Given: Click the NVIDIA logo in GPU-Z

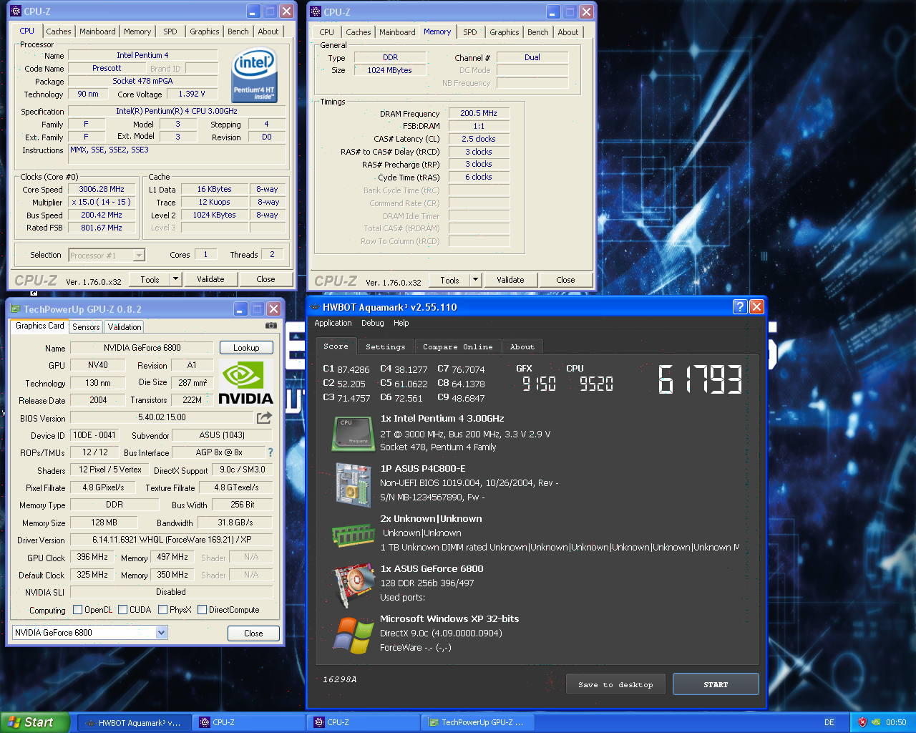Looking at the screenshot, I should click(245, 383).
